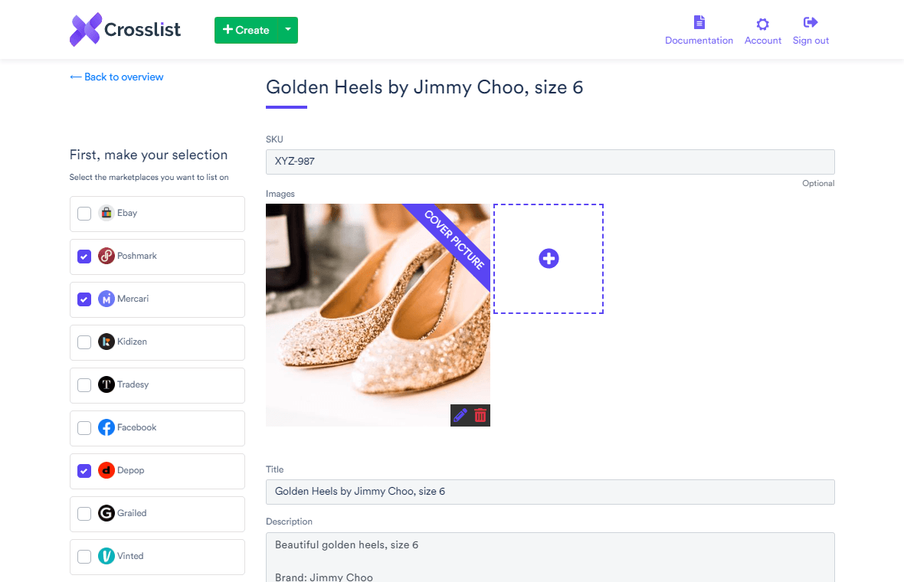Click the Ebay marketplace icon
Image resolution: width=904 pixels, height=582 pixels.
(106, 213)
